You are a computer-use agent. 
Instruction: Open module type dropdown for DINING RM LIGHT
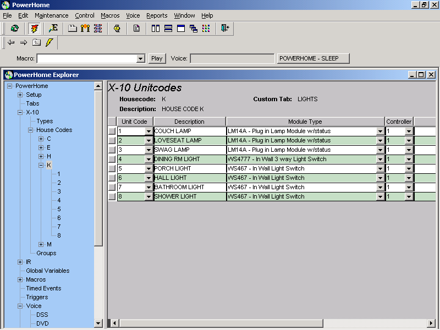[x=381, y=159]
